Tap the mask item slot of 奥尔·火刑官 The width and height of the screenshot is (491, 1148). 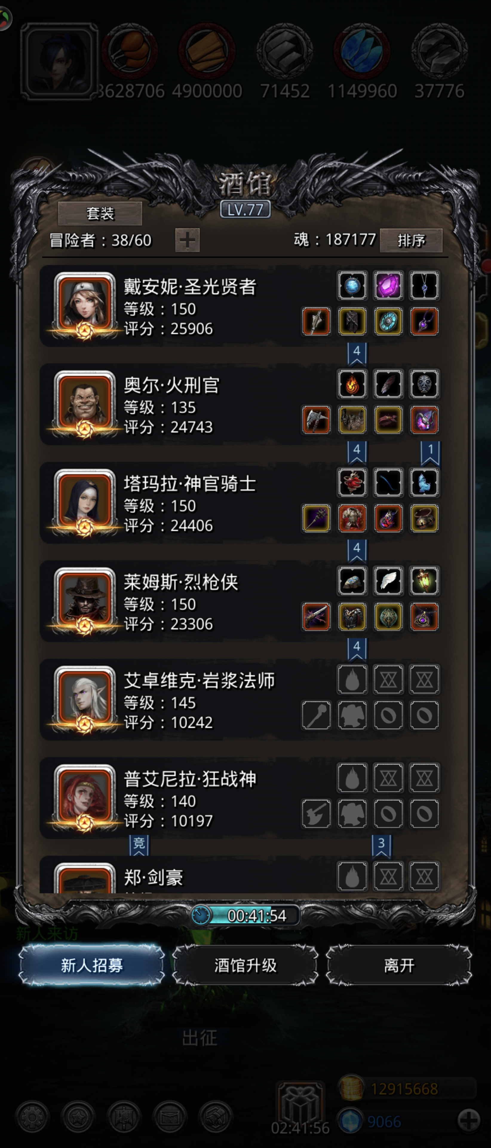click(424, 384)
